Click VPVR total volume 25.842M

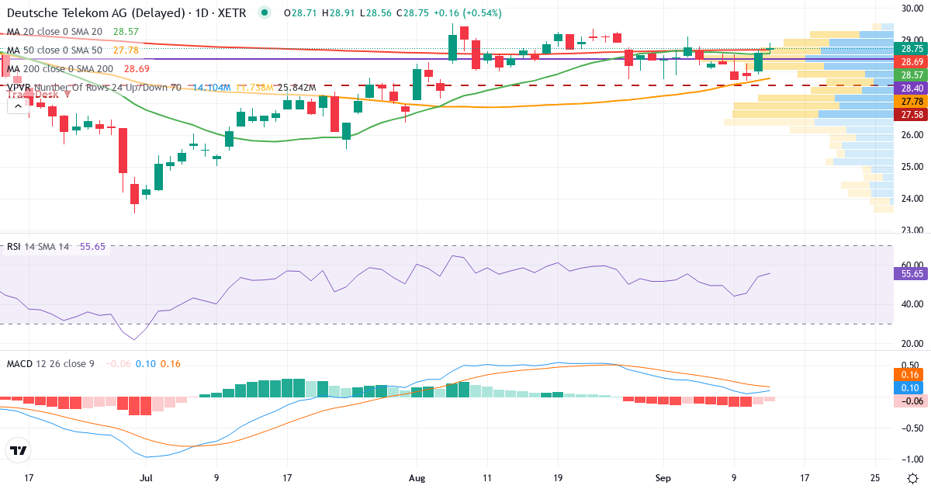(x=296, y=88)
